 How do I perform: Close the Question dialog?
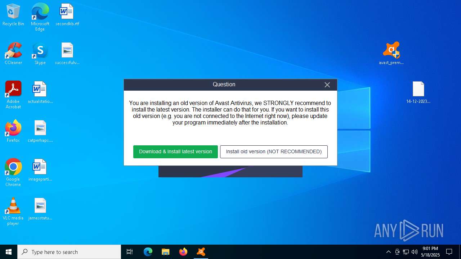coord(327,85)
